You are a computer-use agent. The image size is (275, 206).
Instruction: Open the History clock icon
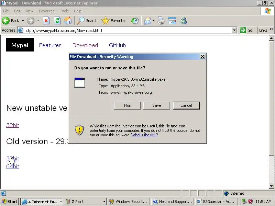[x=135, y=21]
